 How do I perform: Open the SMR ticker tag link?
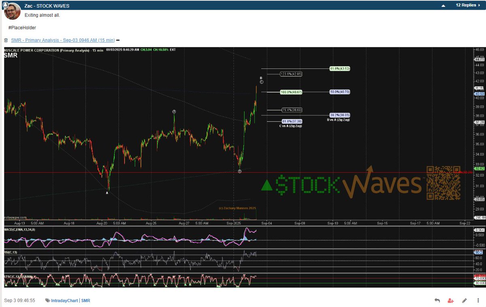pyautogui.click(x=85, y=301)
